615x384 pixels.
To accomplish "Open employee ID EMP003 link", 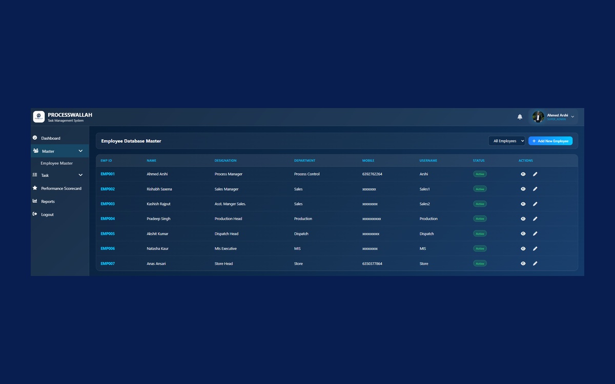I will tap(108, 204).
